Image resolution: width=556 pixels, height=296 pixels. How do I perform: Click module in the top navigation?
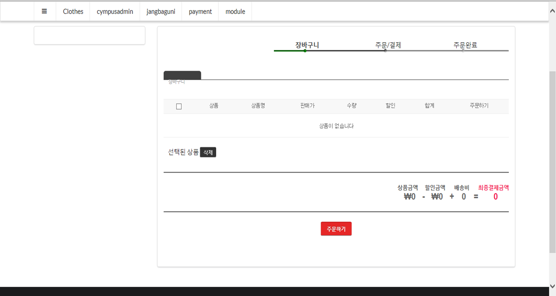(235, 11)
